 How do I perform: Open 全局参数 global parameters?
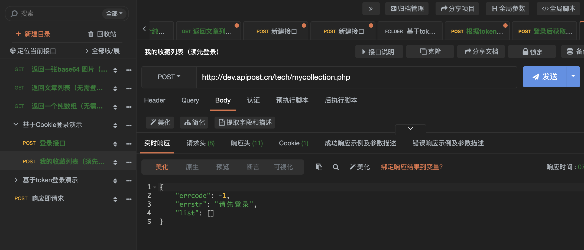[508, 9]
